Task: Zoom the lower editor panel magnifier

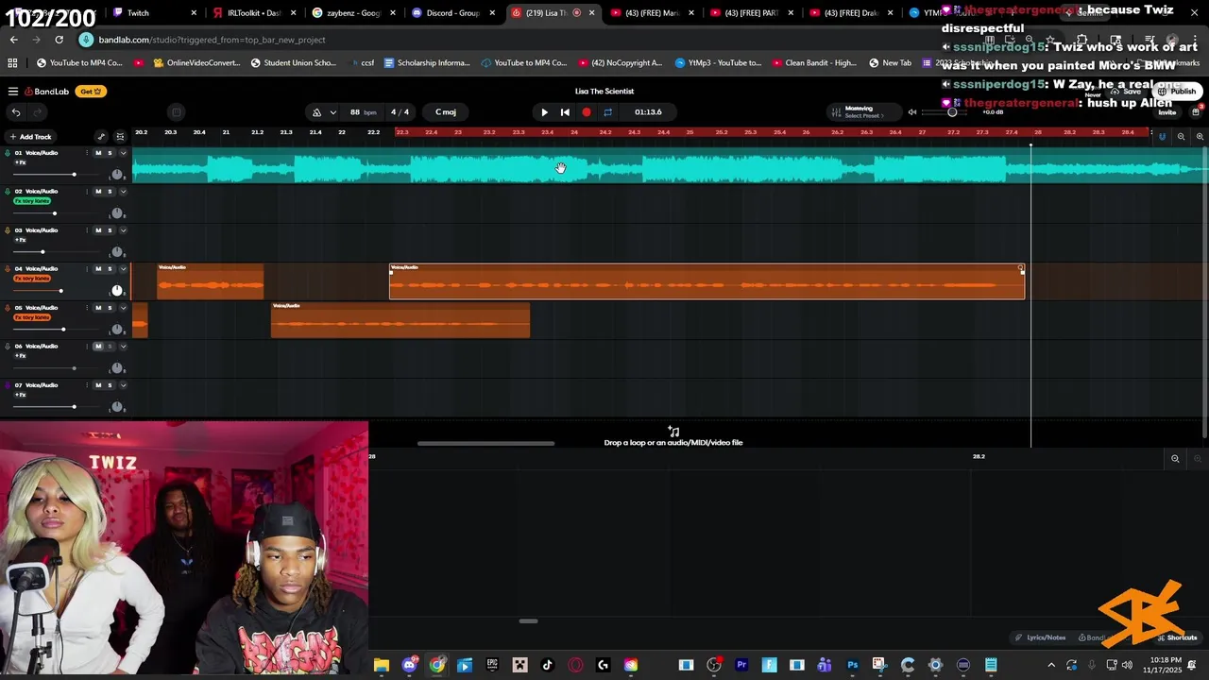Action: coord(1175,459)
